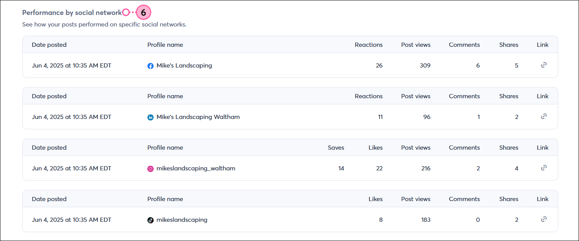Select the mikeslandscaping_waltham profile name link

196,168
